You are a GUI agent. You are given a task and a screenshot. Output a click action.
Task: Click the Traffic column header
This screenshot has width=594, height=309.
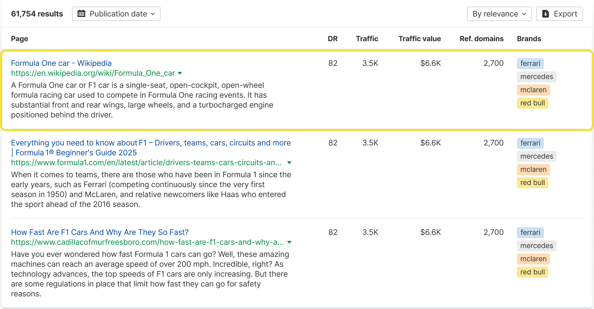367,39
